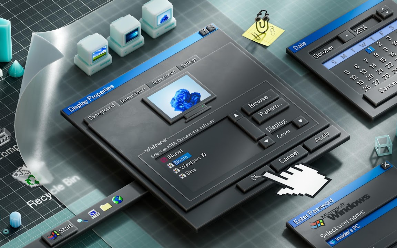397x248 pixels.
Task: Select Bliss in the wallpaper list
Action: [x=188, y=173]
